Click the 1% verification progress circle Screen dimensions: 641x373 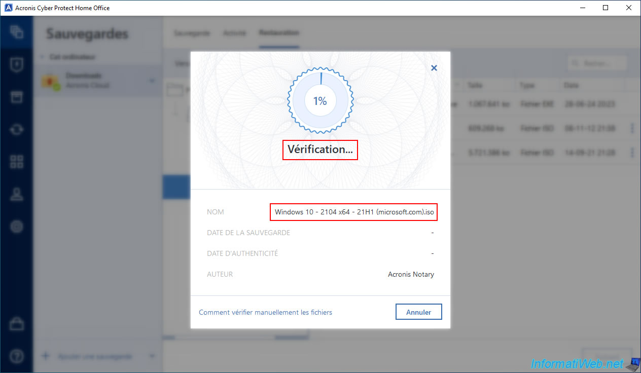pyautogui.click(x=320, y=101)
